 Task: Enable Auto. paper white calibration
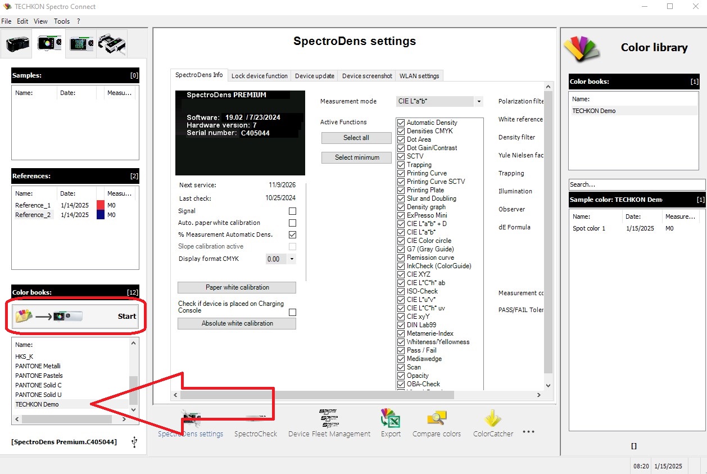(x=292, y=223)
